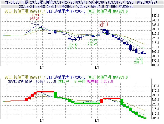Click the long red bar at 234 in lower chart
The height and width of the screenshot is (124, 164).
coord(45,92)
